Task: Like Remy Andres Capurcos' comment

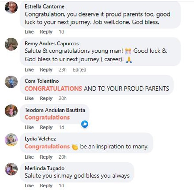Action: 29,69
